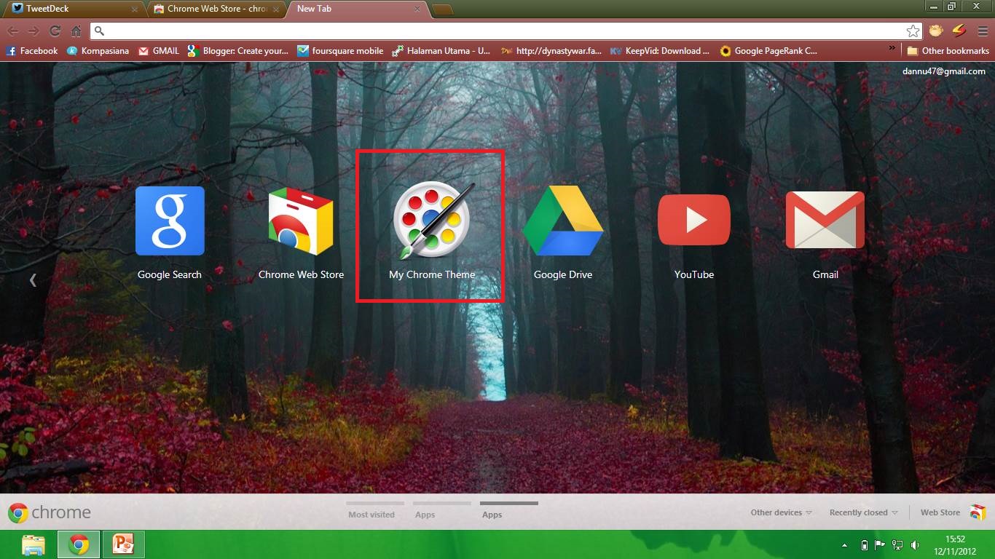The width and height of the screenshot is (995, 559).
Task: Open the Google Search app icon
Action: (x=170, y=221)
